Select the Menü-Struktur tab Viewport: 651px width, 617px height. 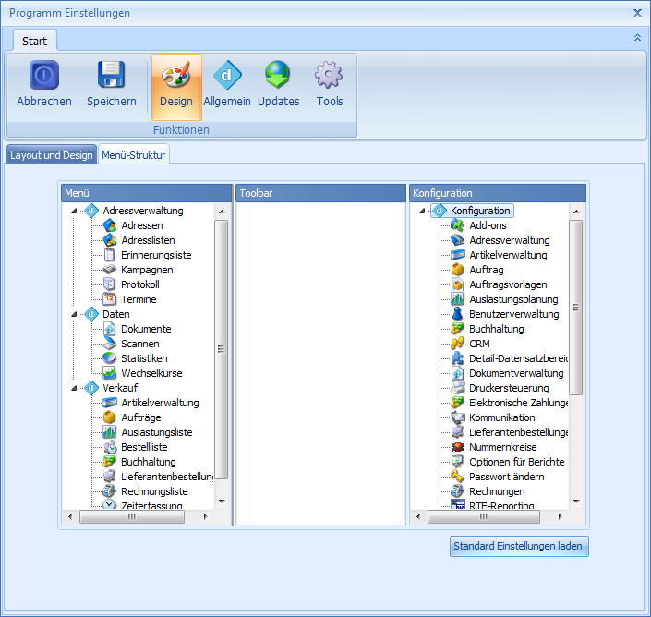click(134, 155)
